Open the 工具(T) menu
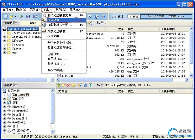 coord(48,10)
